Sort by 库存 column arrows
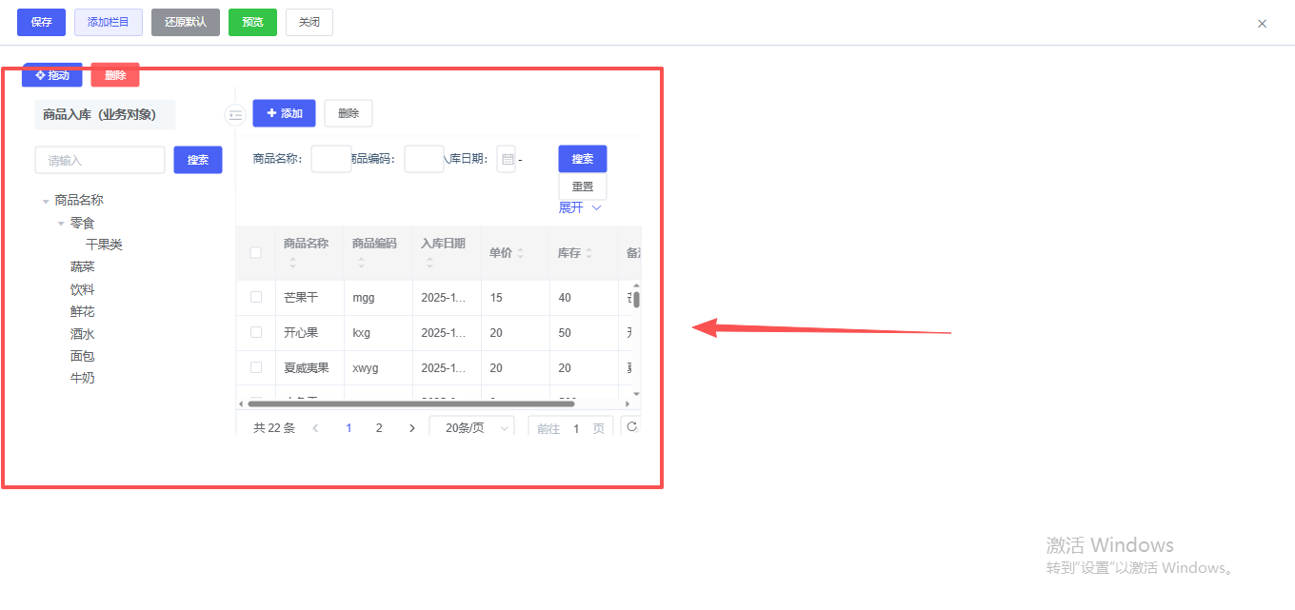The image size is (1295, 610). [x=589, y=253]
